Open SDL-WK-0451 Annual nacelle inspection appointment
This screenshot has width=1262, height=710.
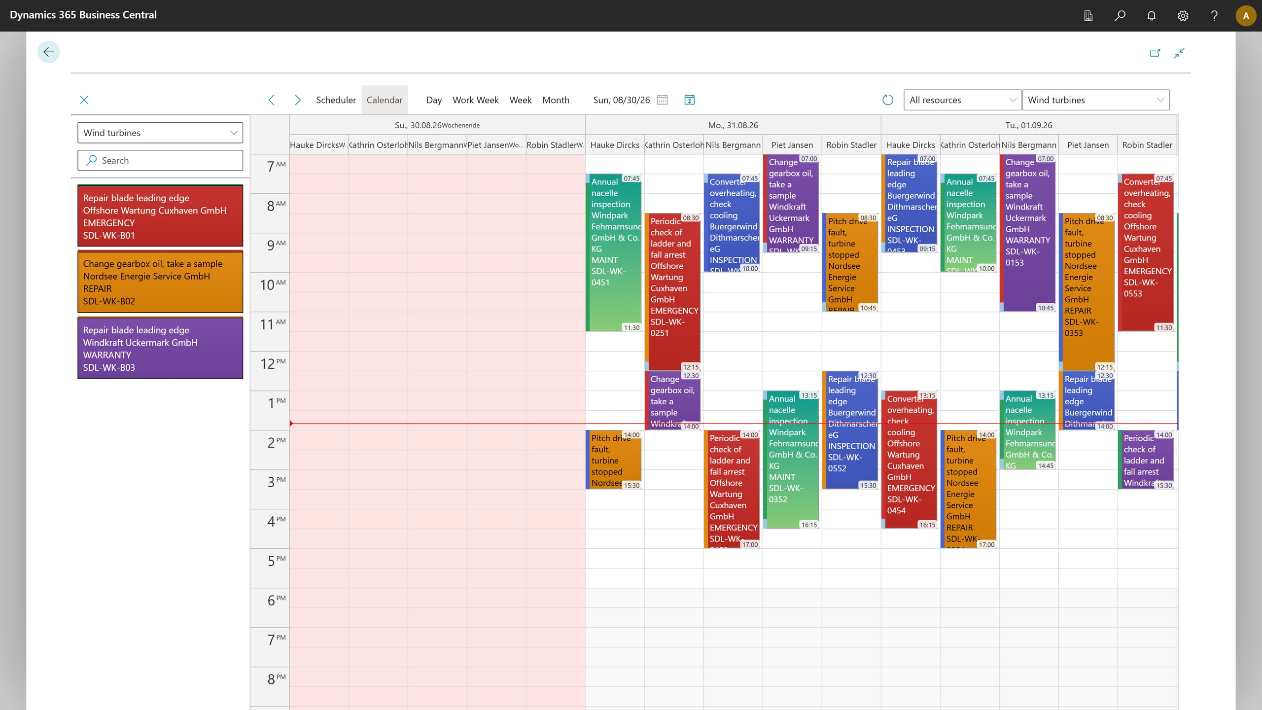click(x=613, y=252)
